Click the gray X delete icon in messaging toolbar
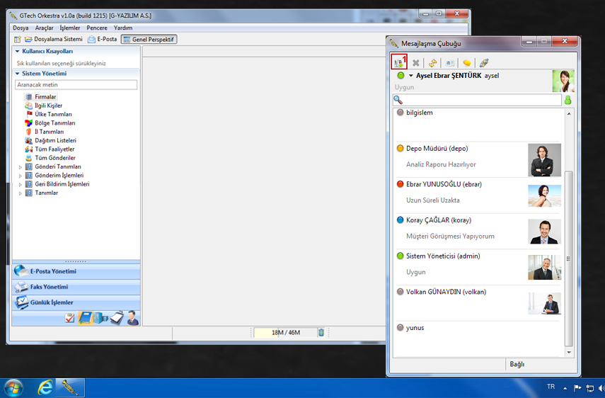The image size is (605, 398). click(416, 63)
